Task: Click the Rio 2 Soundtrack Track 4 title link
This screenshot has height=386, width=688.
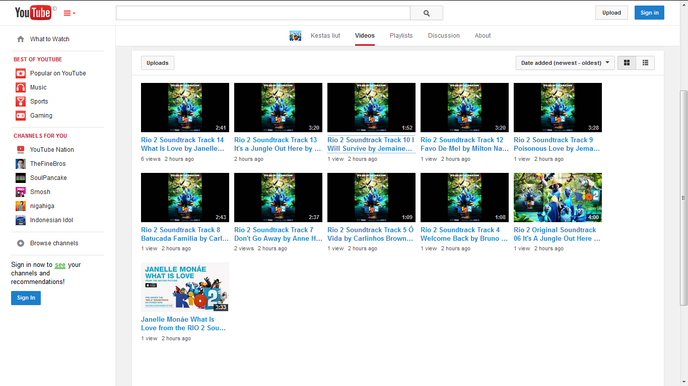Action: pyautogui.click(x=464, y=234)
